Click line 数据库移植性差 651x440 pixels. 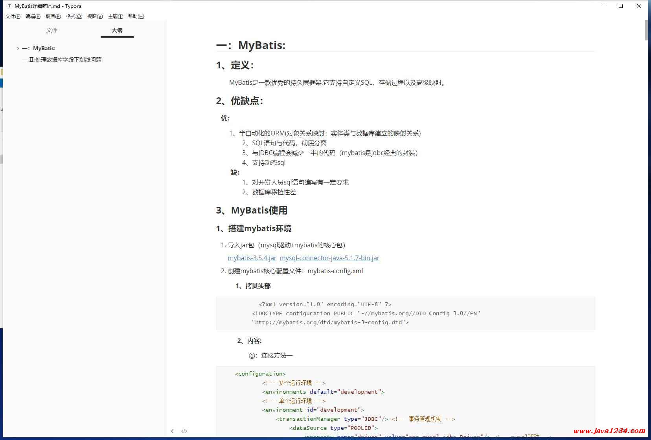[269, 192]
